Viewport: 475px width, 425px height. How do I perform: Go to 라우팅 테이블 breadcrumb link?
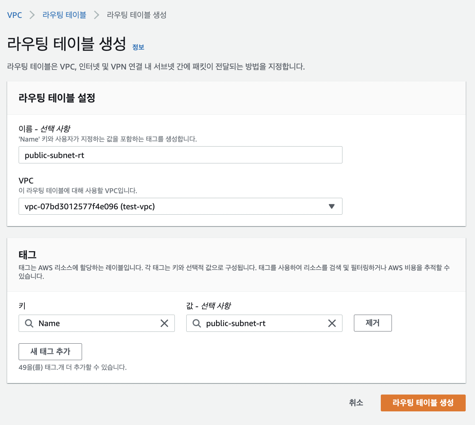(64, 15)
